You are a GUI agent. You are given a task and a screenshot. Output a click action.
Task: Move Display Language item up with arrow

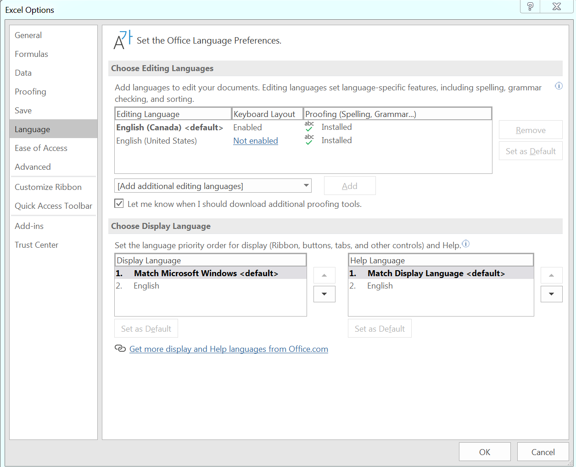pyautogui.click(x=324, y=275)
